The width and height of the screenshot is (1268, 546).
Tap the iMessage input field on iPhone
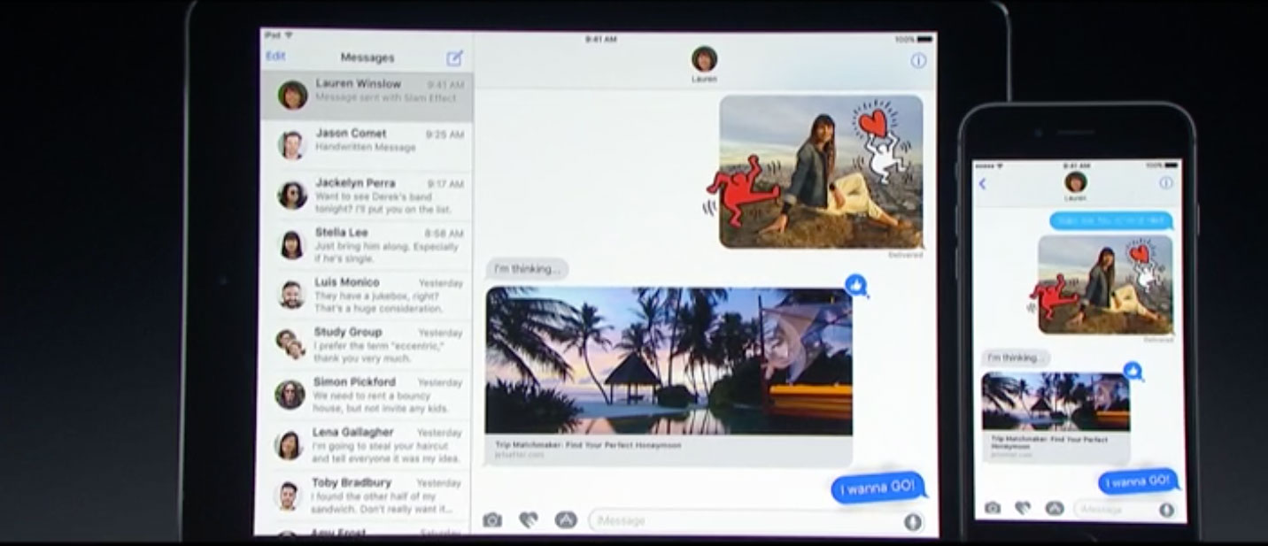[1125, 510]
